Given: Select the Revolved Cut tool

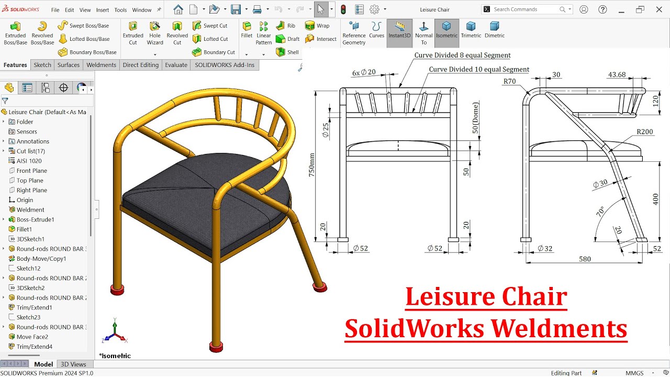Looking at the screenshot, I should coord(177,34).
